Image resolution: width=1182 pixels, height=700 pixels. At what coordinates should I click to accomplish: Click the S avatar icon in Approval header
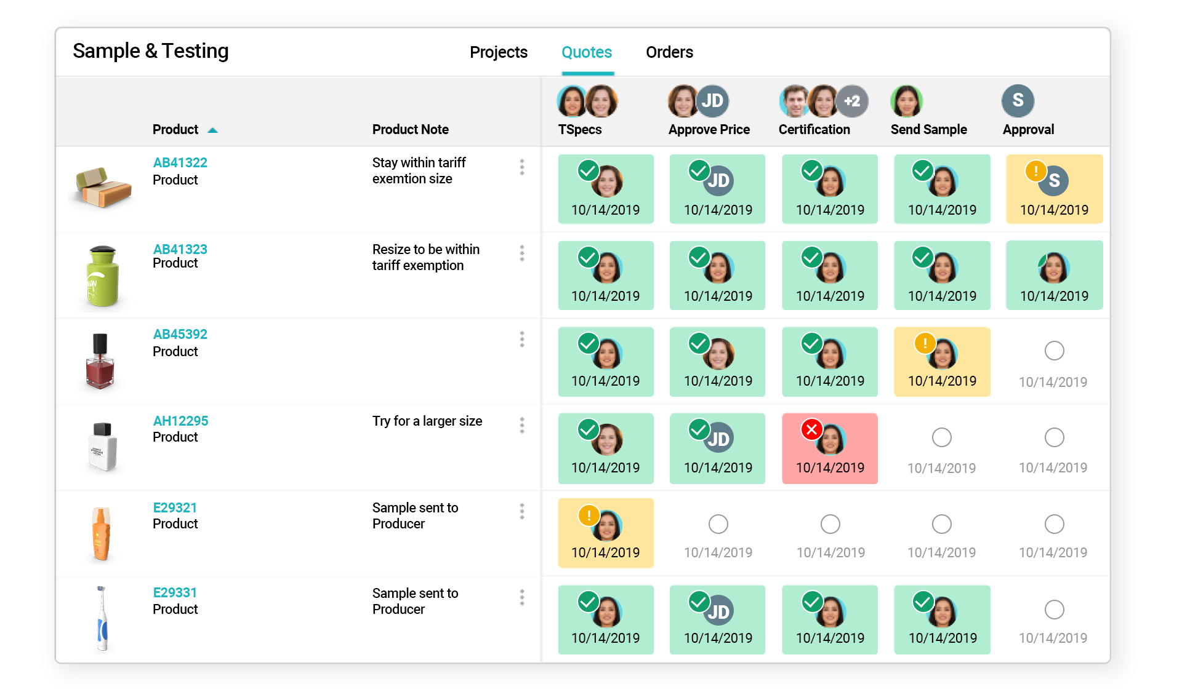(x=1017, y=100)
